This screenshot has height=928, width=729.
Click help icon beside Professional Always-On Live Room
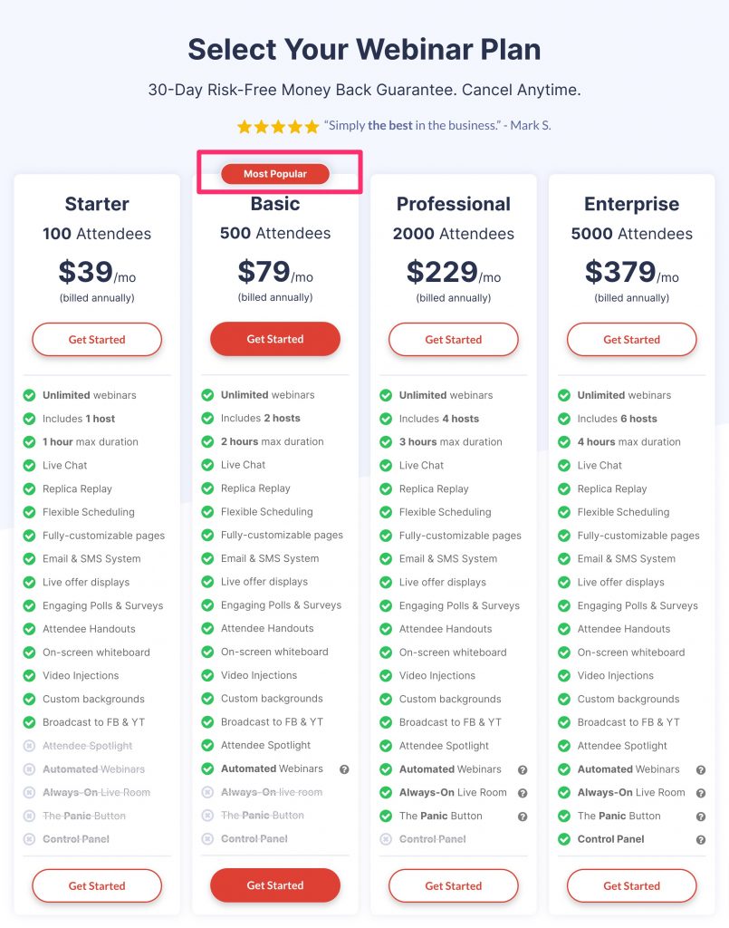[x=523, y=793]
